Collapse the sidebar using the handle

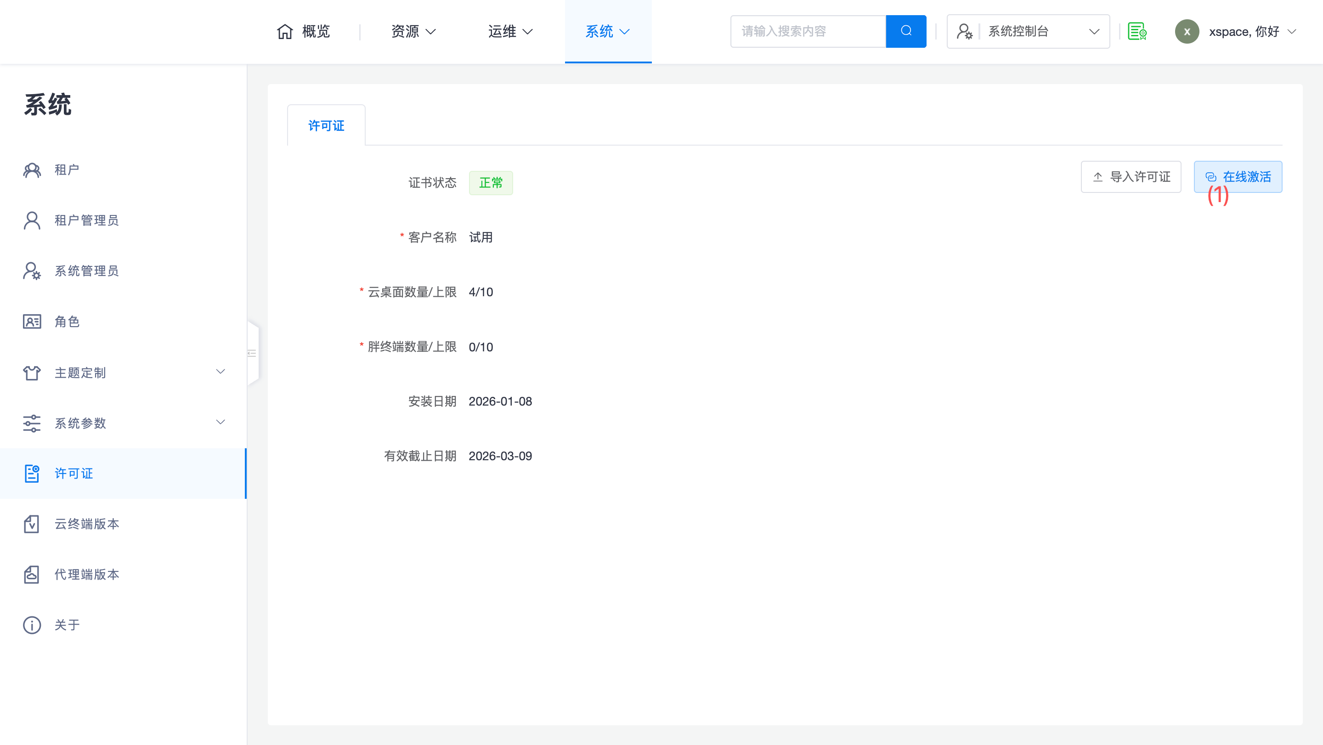(252, 353)
